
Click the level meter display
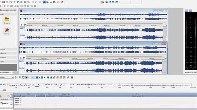pyautogui.click(x=191, y=41)
